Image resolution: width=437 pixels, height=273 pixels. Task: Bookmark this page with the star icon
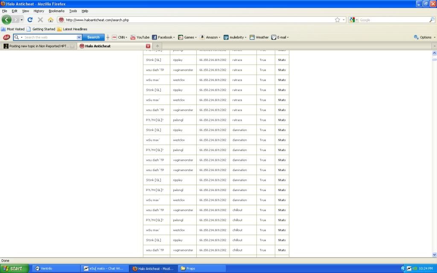[x=337, y=20]
